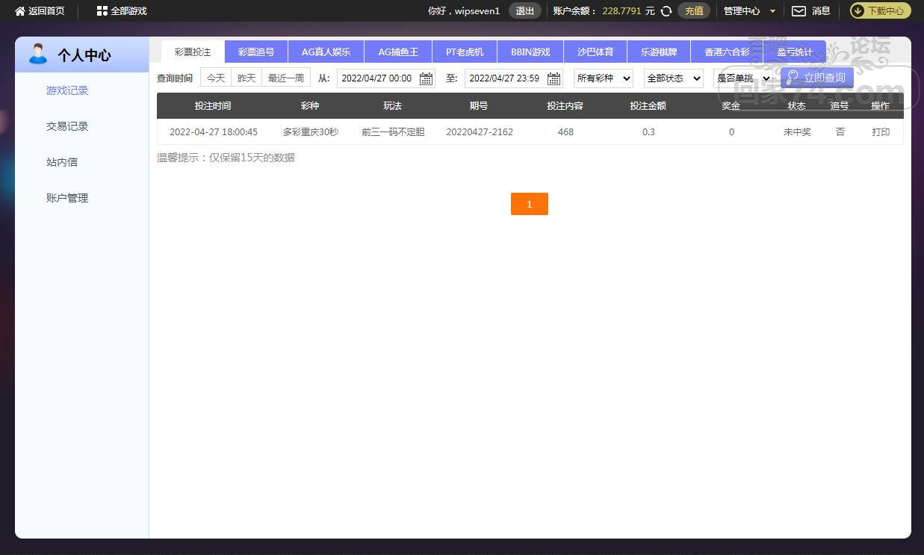Click the 投注时间 column header
The height and width of the screenshot is (555, 924).
pyautogui.click(x=213, y=106)
